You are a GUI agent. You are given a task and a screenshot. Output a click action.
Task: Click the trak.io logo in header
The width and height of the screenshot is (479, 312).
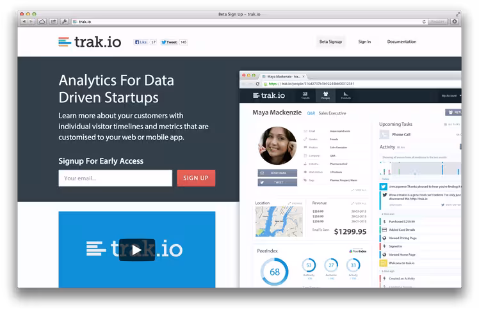[90, 42]
